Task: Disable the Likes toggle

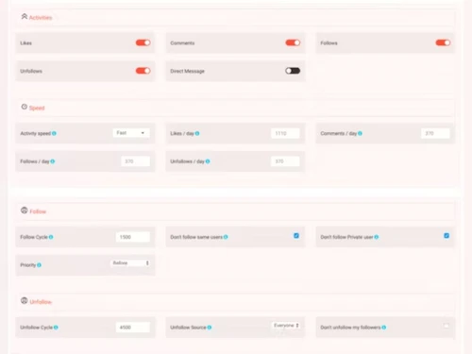Action: click(x=143, y=42)
